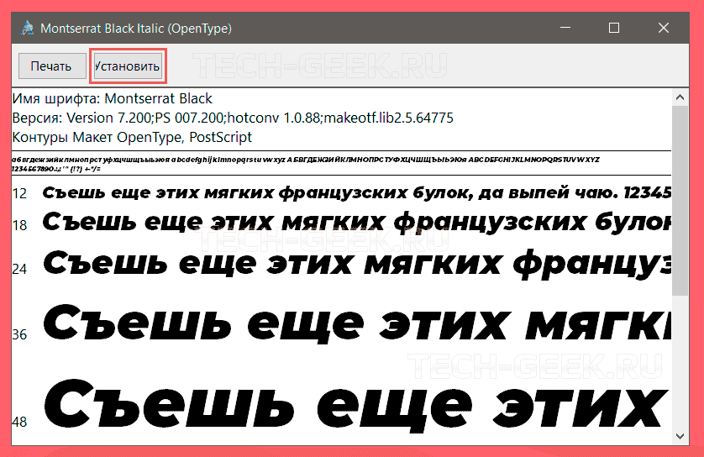Click the vertical scrollbar thumb
The image size is (704, 457).
[680, 200]
